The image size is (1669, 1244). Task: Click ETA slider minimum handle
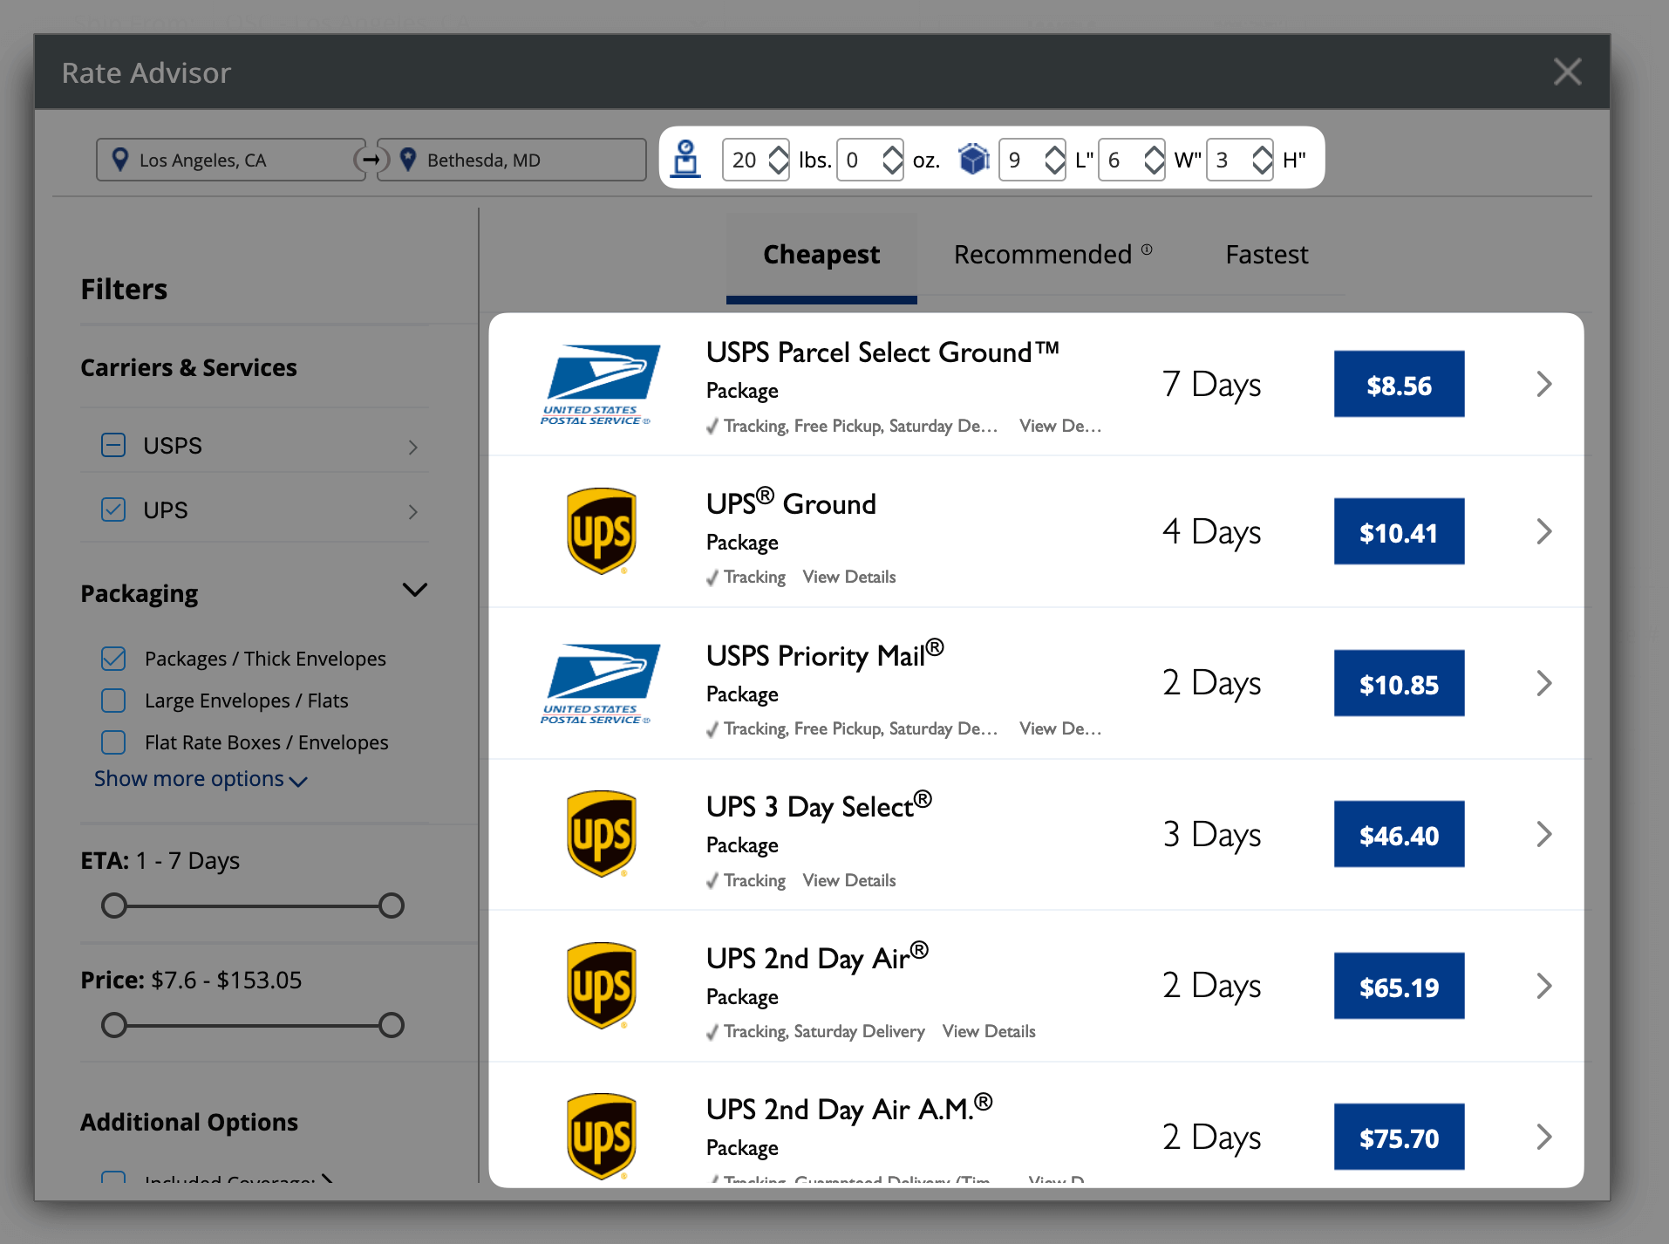[x=114, y=906]
